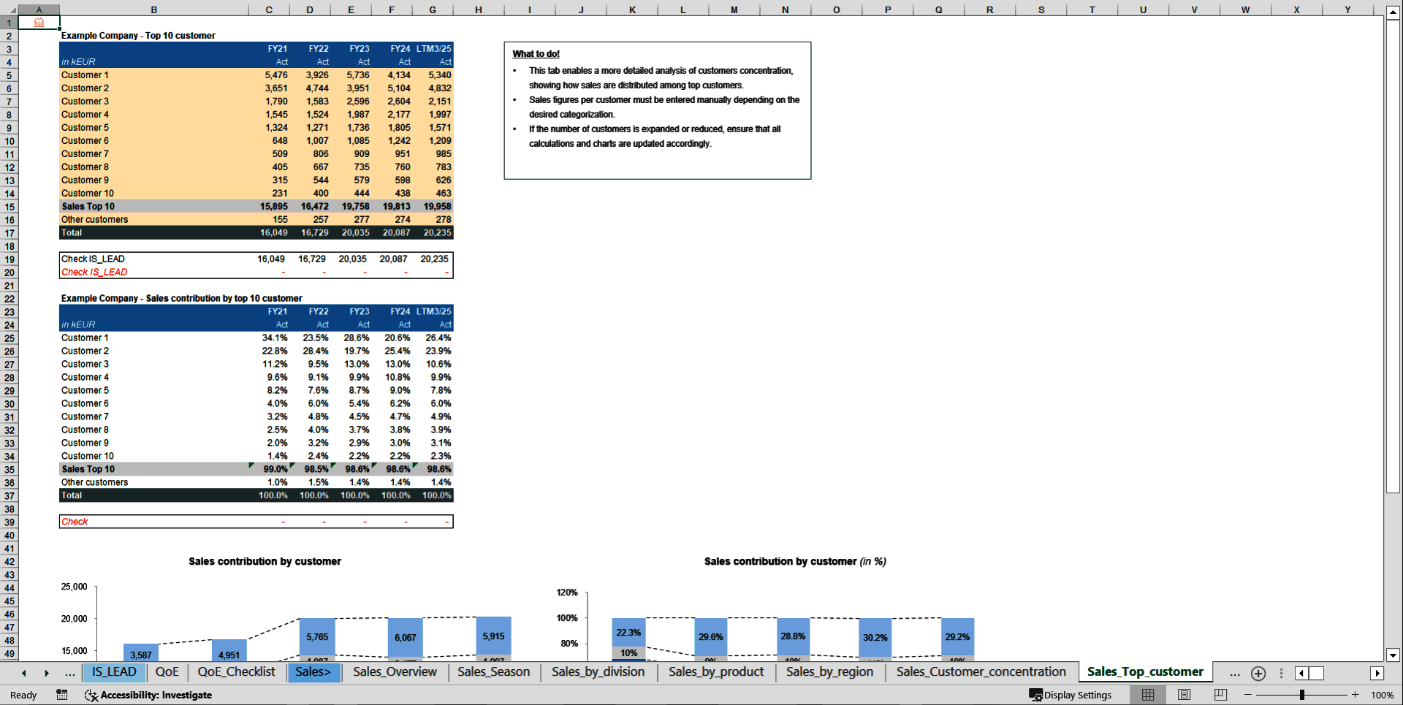Click the ellipsis after Sales_Top_customer tab

point(1234,673)
